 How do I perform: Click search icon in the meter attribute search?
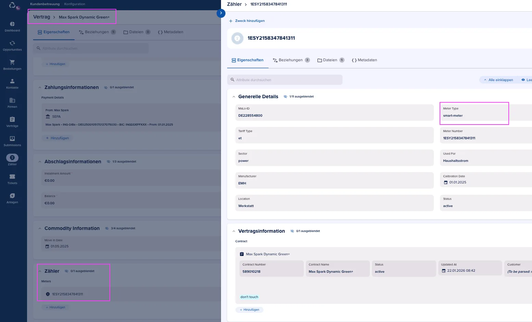coord(232,80)
